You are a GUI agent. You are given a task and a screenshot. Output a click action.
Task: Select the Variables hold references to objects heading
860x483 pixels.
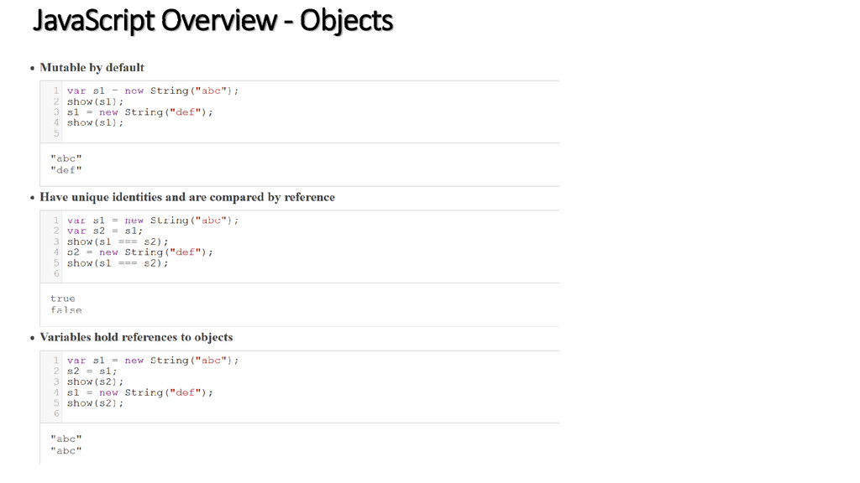(136, 337)
